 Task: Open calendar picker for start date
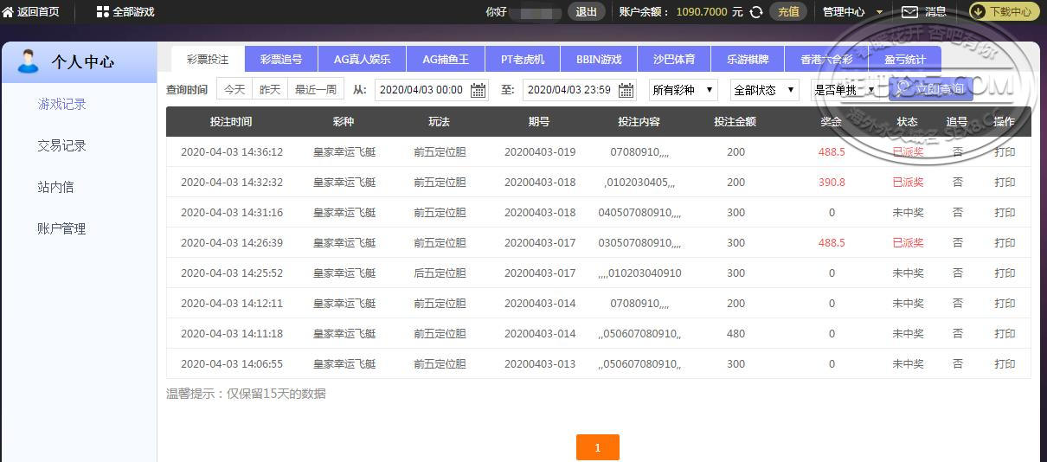(x=478, y=90)
